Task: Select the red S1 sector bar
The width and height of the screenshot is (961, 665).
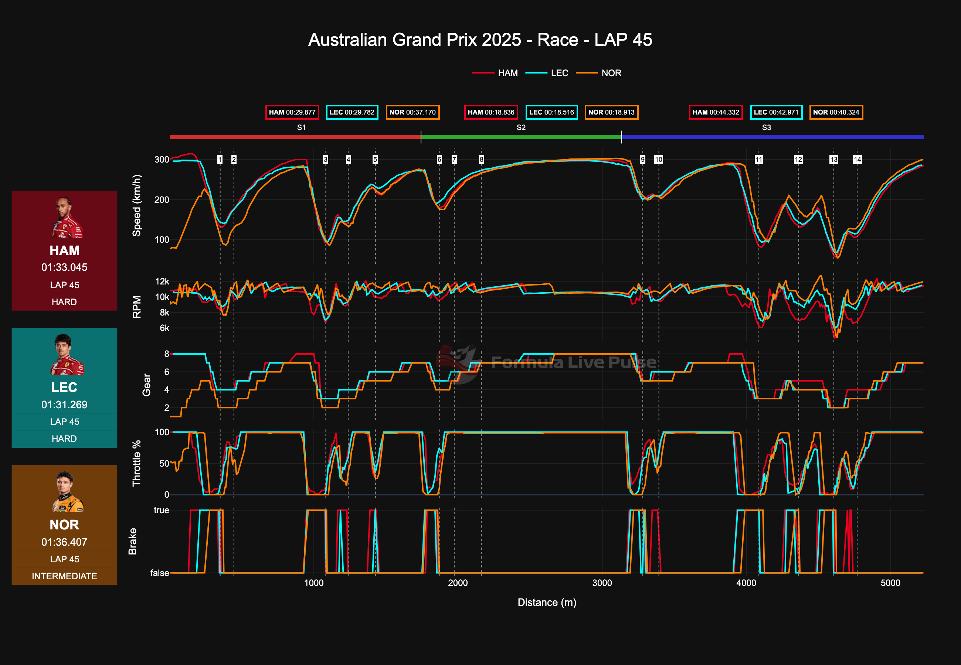Action: pos(295,137)
